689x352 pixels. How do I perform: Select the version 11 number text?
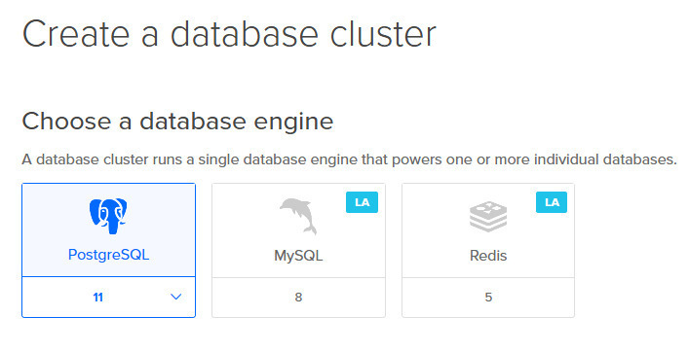click(x=98, y=298)
